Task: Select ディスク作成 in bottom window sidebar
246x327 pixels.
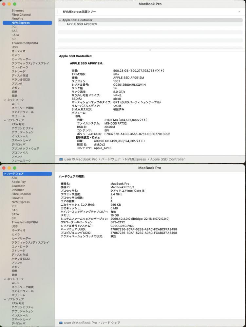Action: 20,255
